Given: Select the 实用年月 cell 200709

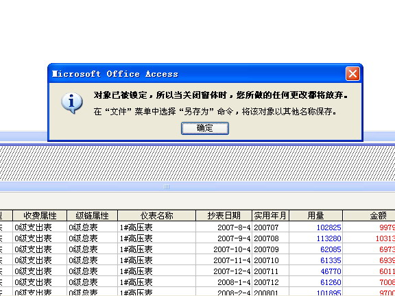Looking at the screenshot, I should [271, 249].
